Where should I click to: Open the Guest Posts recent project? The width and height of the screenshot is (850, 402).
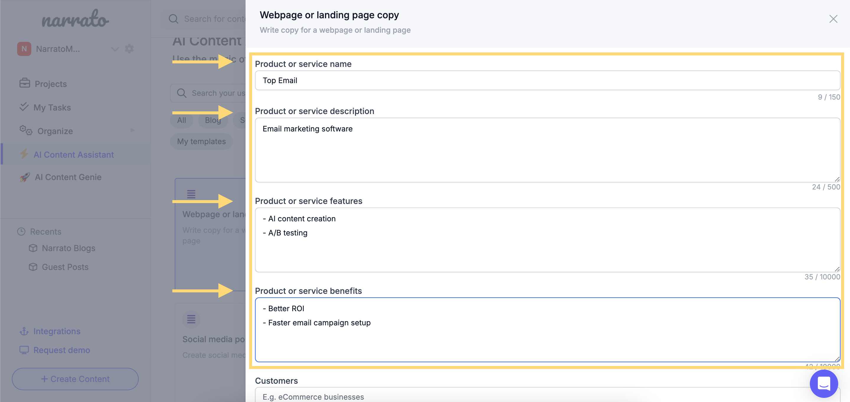pos(65,266)
